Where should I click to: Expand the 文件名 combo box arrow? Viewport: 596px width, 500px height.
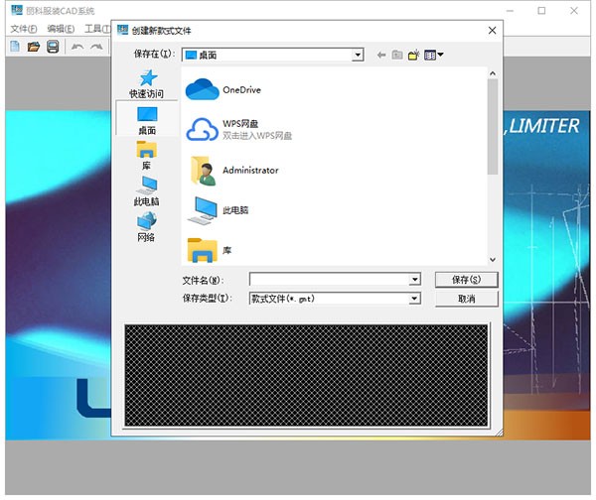click(415, 280)
